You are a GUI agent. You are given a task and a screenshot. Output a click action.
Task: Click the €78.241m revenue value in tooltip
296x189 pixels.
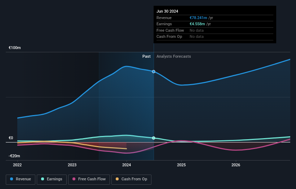pos(198,18)
